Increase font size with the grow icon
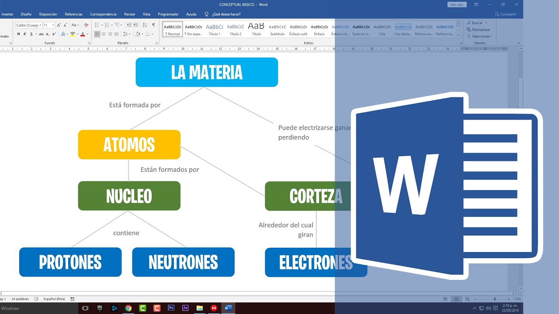 coord(59,25)
